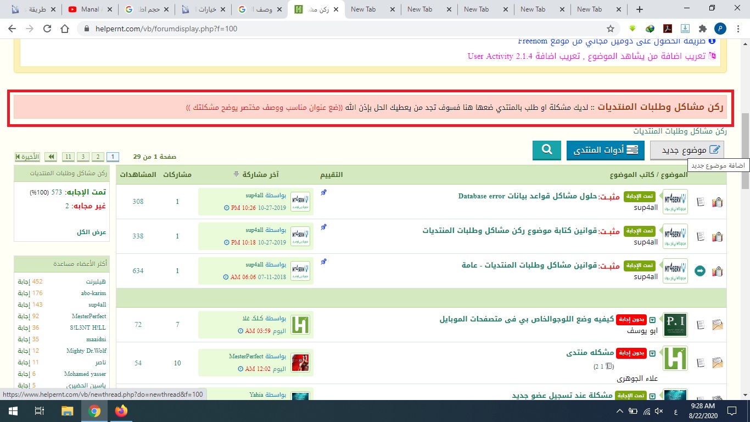Go to page 2 of the thread list
This screenshot has width=750, height=422.
pyautogui.click(x=98, y=157)
